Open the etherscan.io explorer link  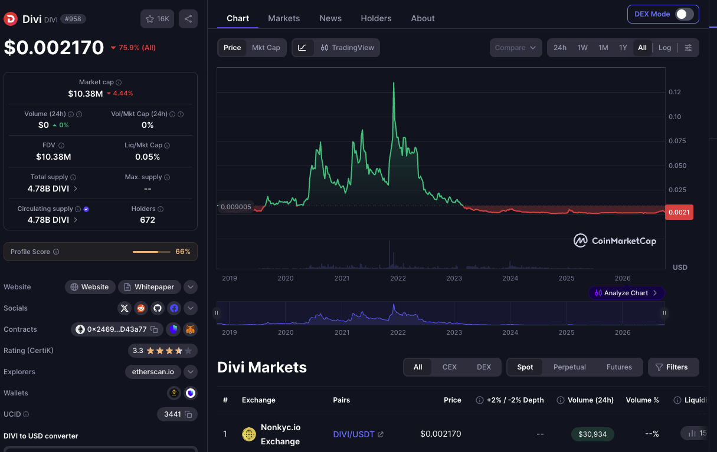[153, 372]
